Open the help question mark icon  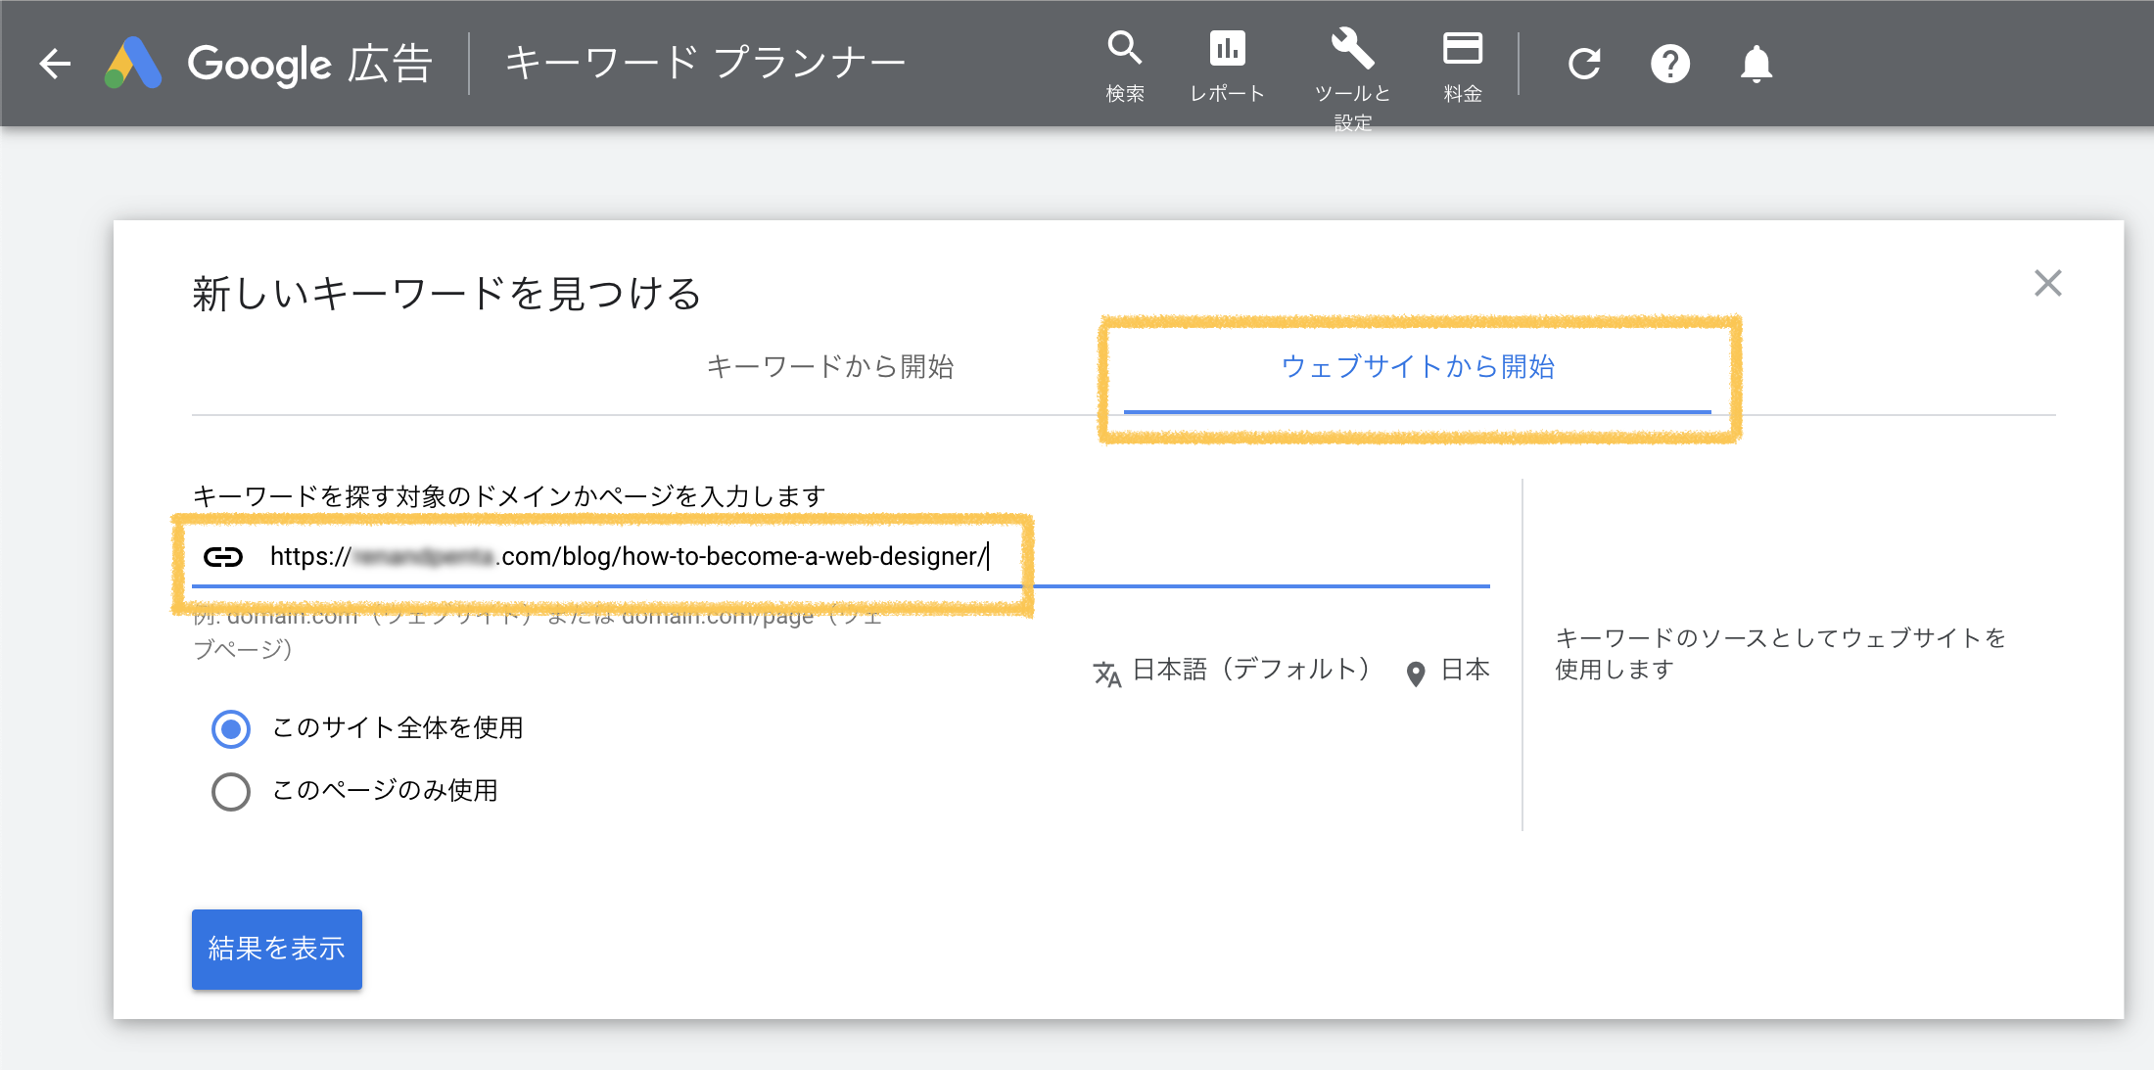coord(1670,65)
